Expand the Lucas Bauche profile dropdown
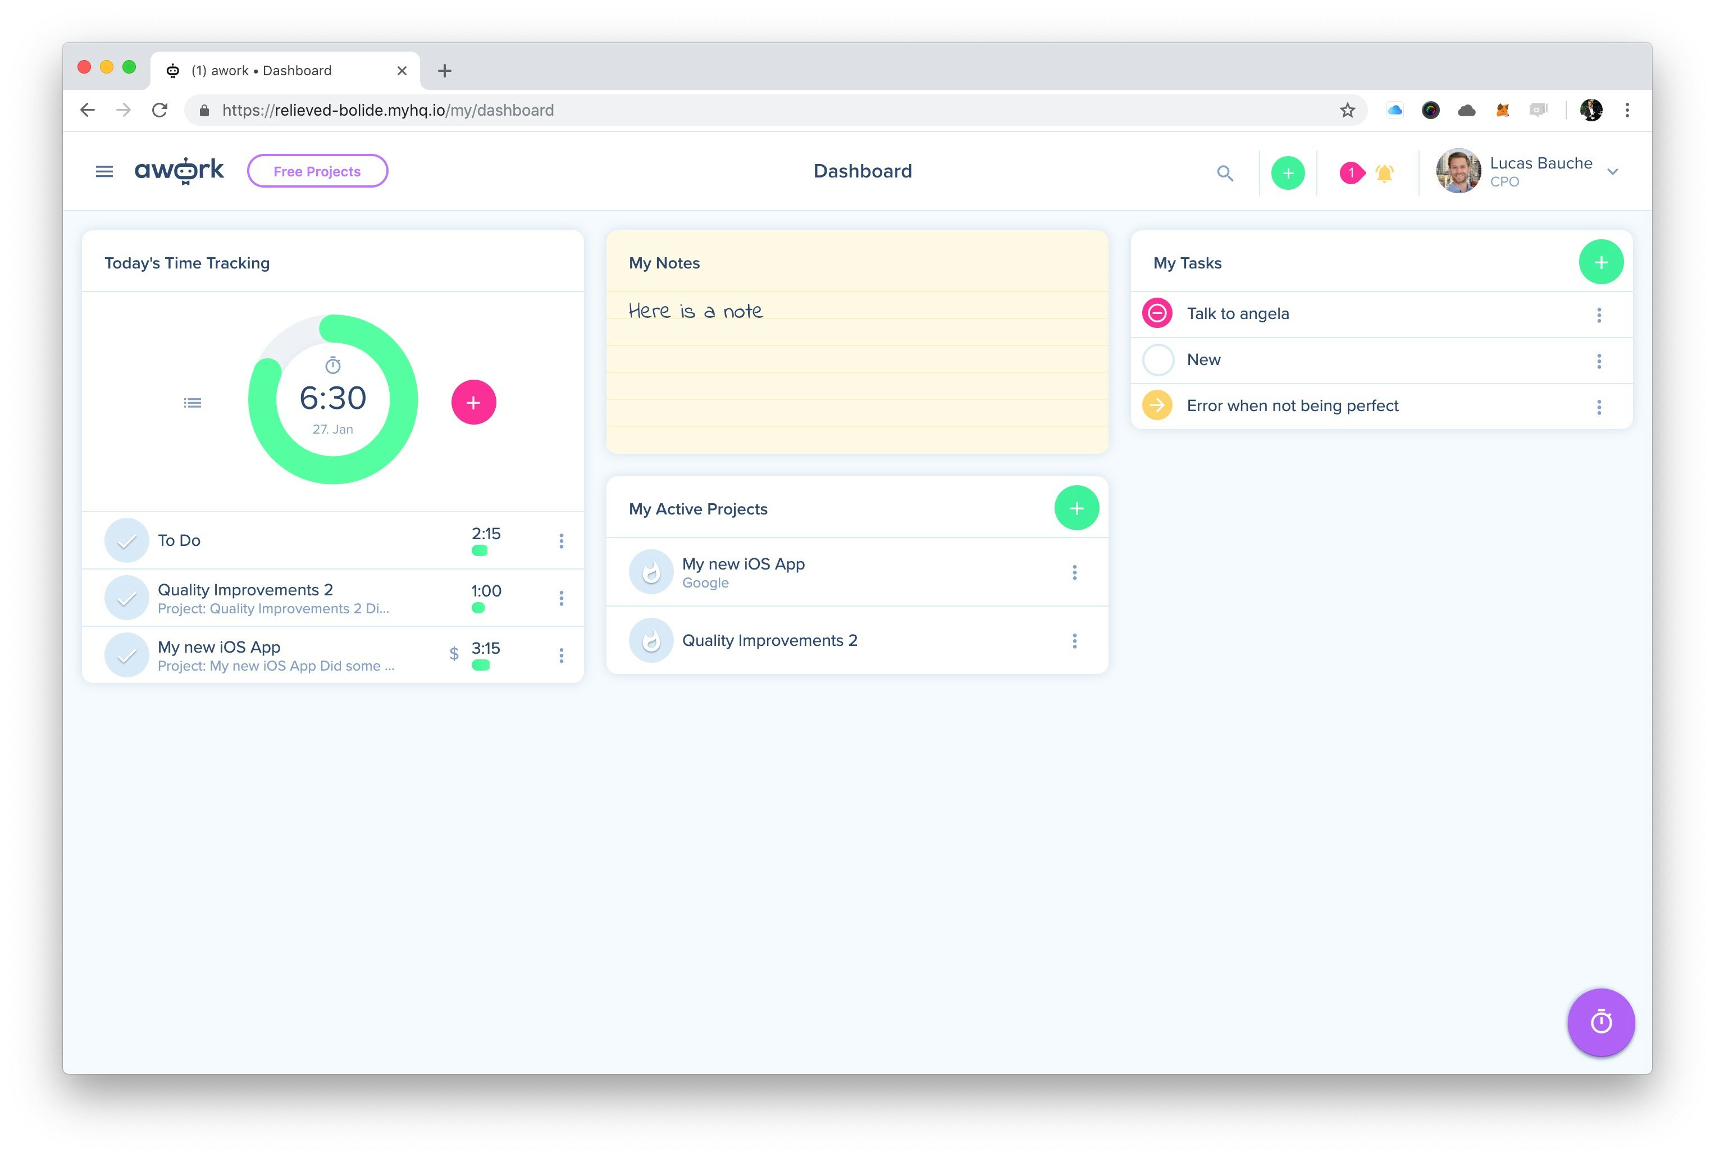Viewport: 1715px width, 1157px height. [x=1613, y=171]
